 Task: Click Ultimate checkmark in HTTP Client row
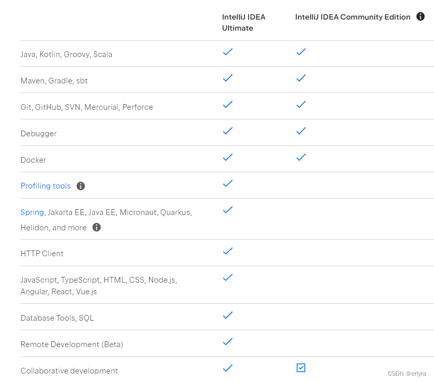pyautogui.click(x=228, y=251)
